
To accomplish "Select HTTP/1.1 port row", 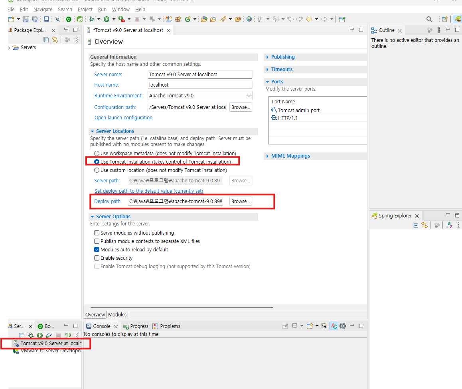I will [x=318, y=118].
